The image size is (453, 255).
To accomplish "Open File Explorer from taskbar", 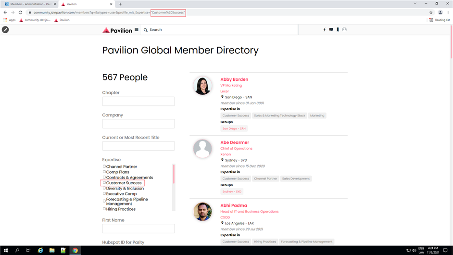I will 52,250.
